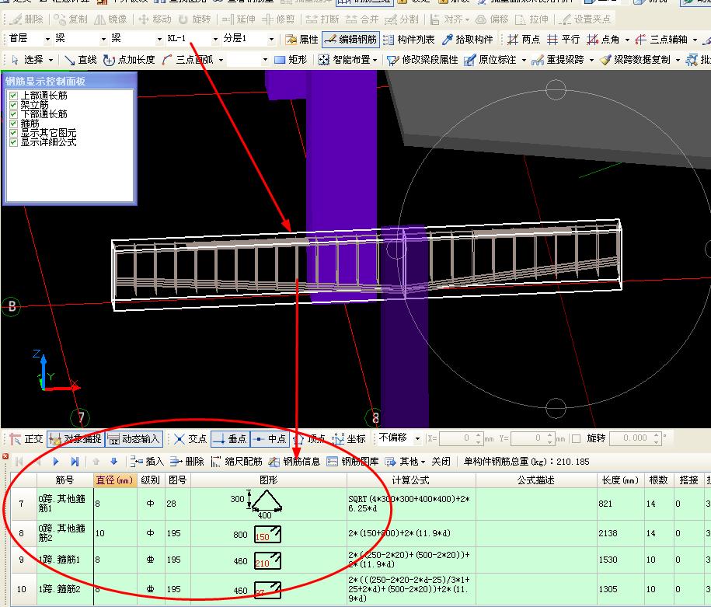The width and height of the screenshot is (711, 607).
Task: Select the 直线 line drawing tool
Action: coord(81,60)
